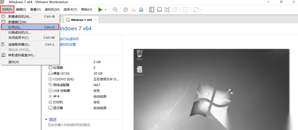The image size is (298, 130).
Task: Click the send Ctrl+Alt+Del toolbar icon
Action: [x=115, y=10]
